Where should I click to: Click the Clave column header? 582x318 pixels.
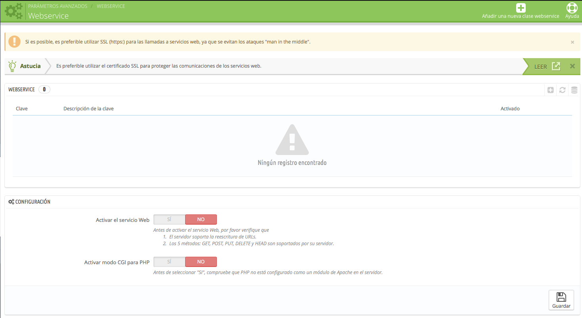coord(22,108)
